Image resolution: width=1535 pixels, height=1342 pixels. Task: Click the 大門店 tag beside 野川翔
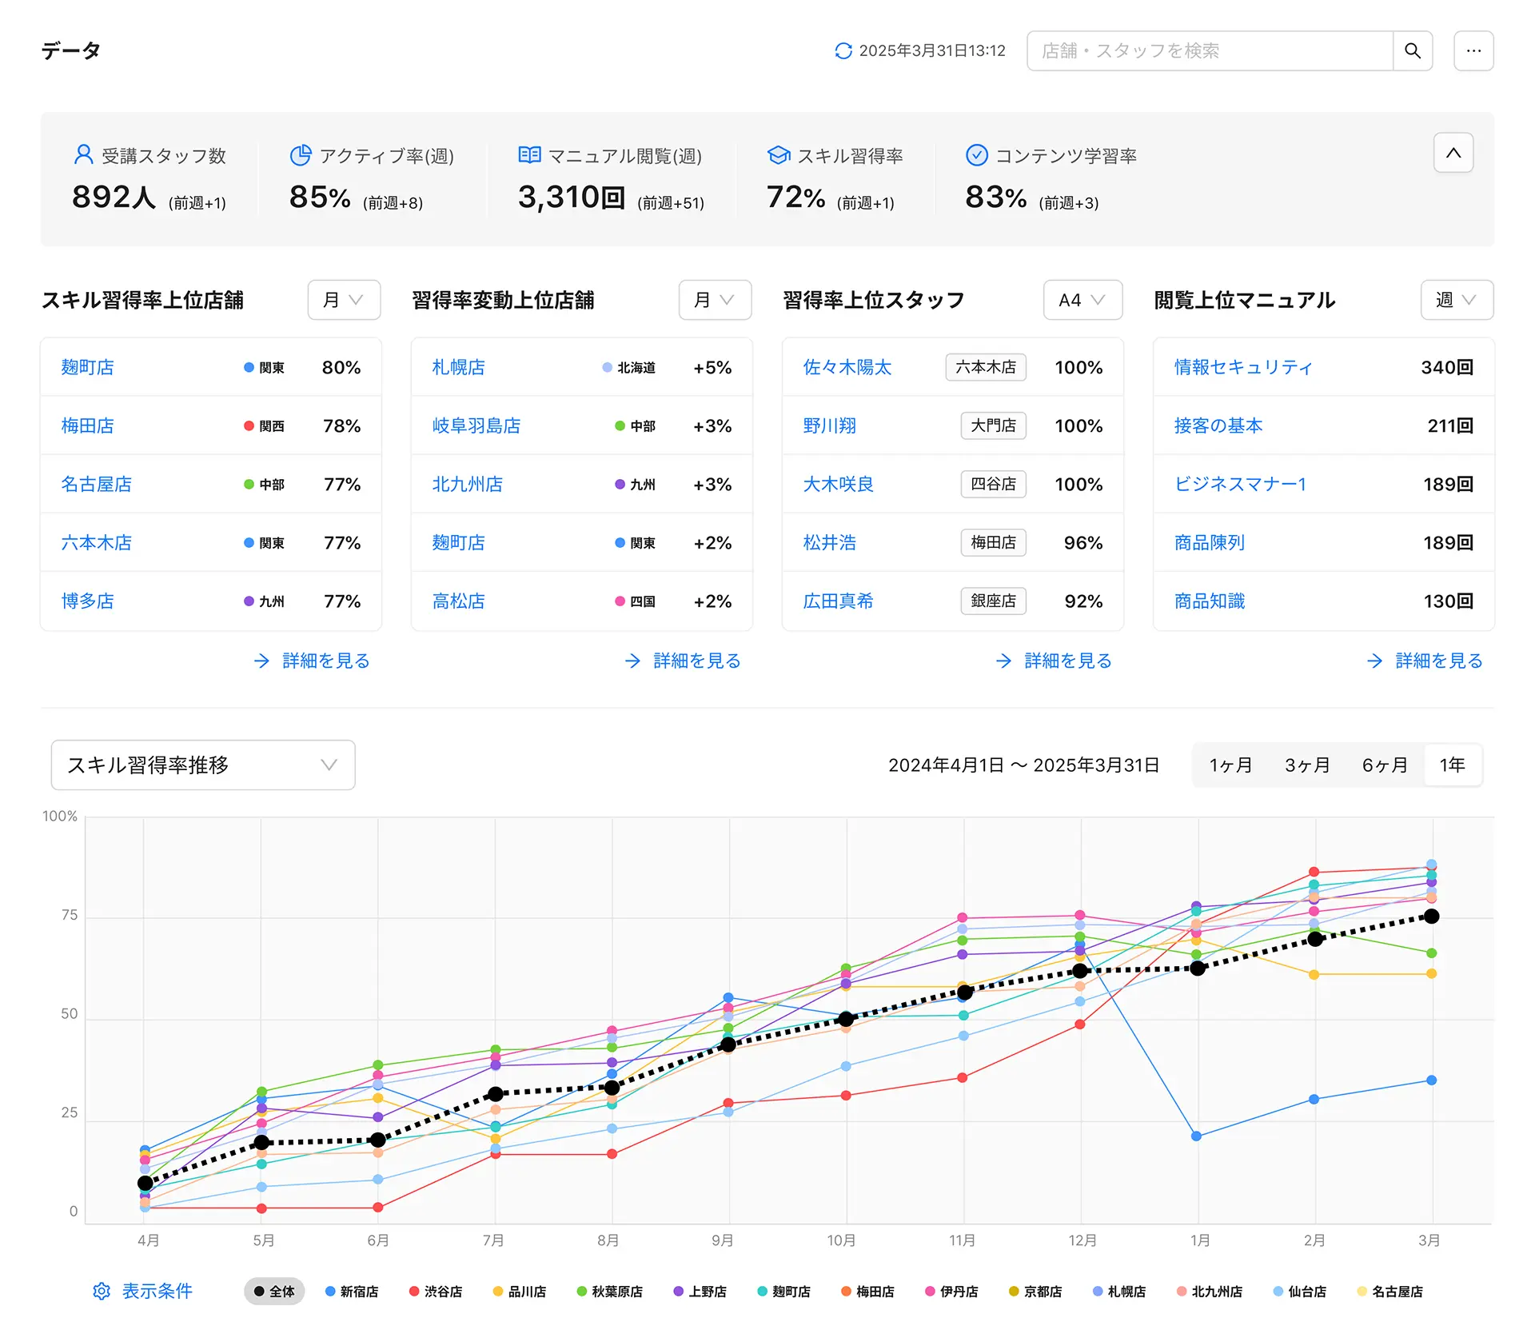[994, 425]
